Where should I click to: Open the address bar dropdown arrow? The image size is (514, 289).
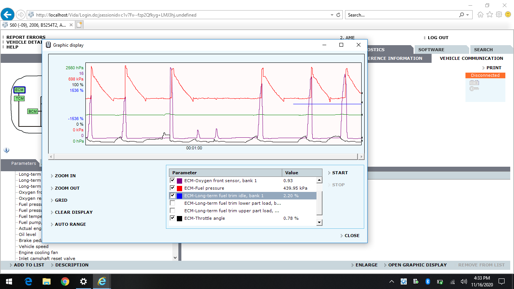click(332, 15)
